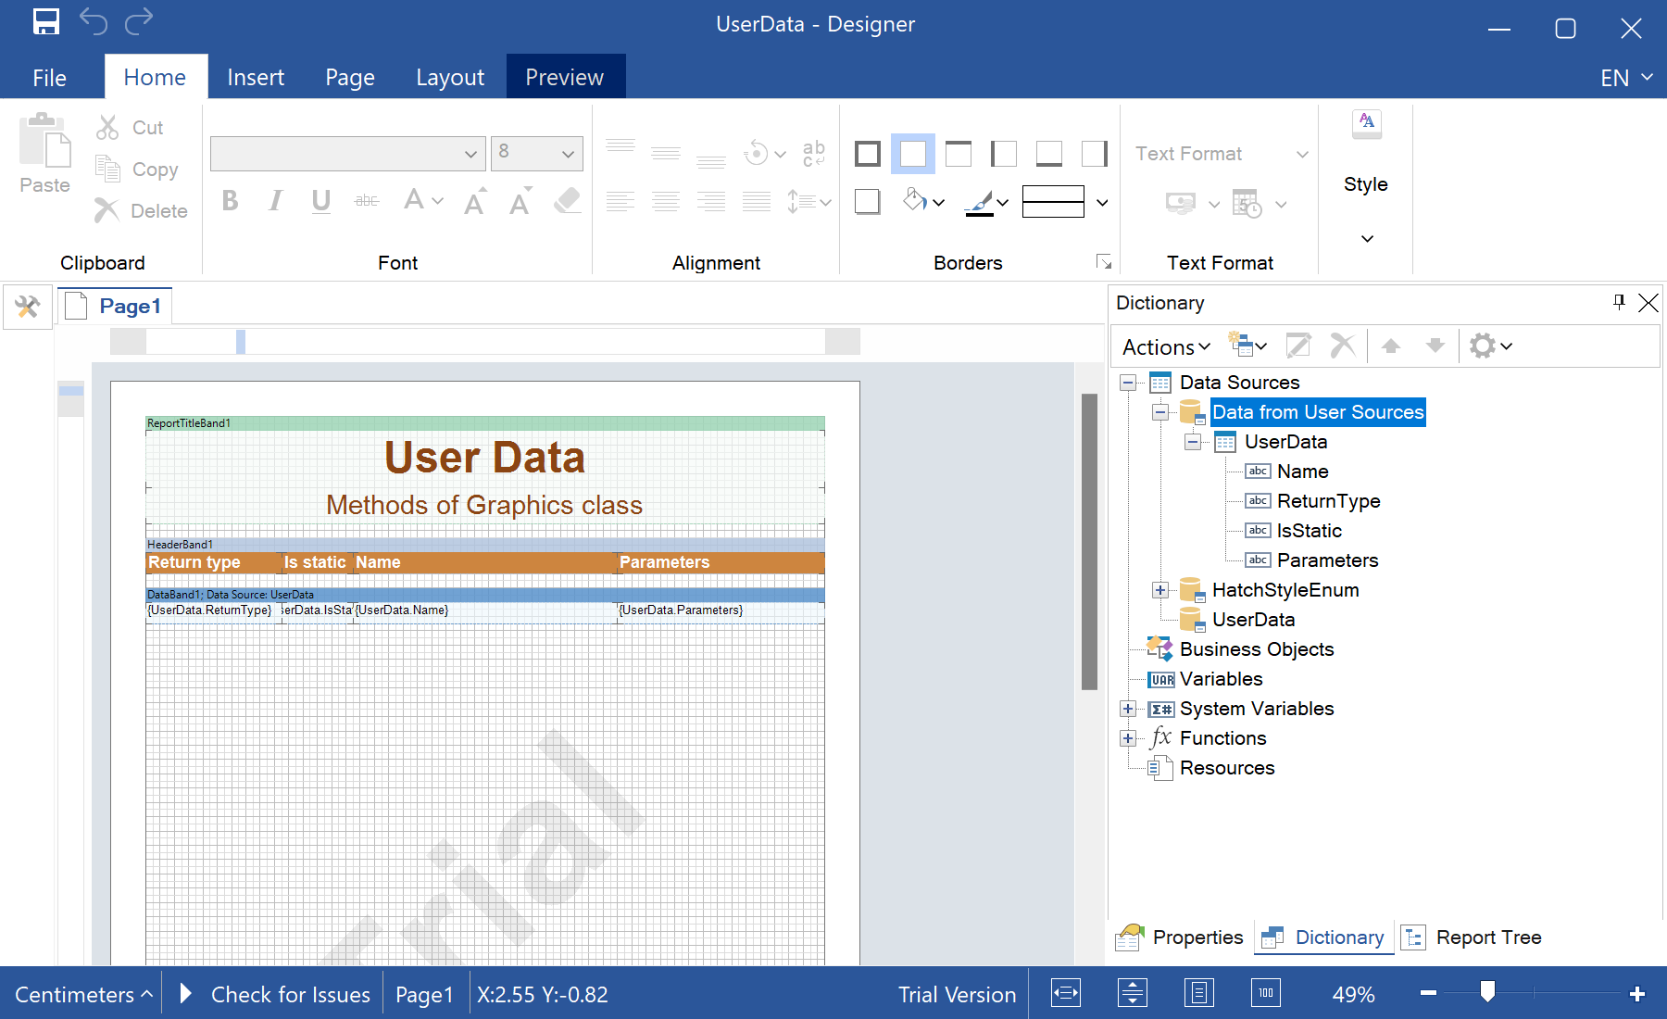Toggle italic formatting
1667x1019 pixels.
pyautogui.click(x=275, y=200)
